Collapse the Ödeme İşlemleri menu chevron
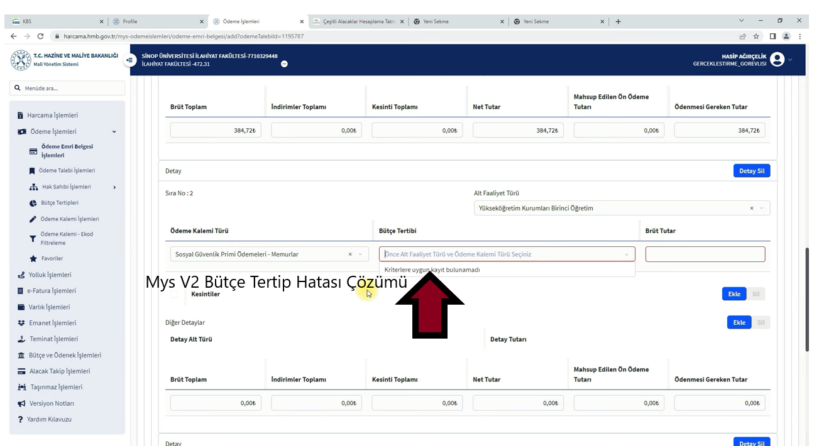The width and height of the screenshot is (819, 446). coord(114,132)
